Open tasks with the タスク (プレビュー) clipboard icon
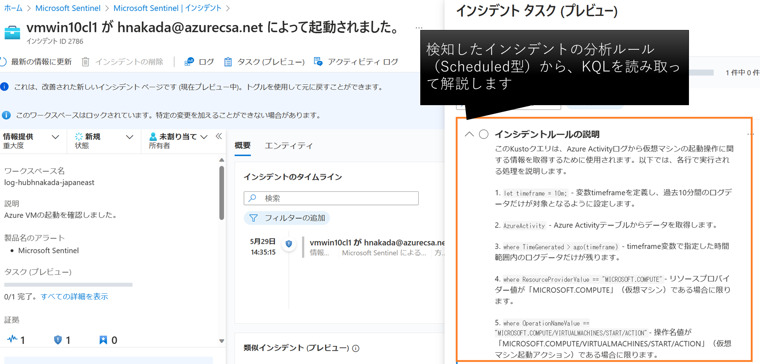The height and width of the screenshot is (364, 760). (228, 61)
